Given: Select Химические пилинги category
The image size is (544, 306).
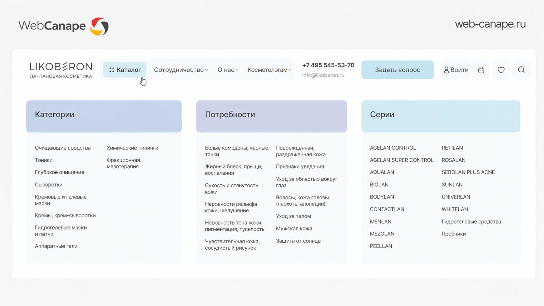Looking at the screenshot, I should click(x=132, y=148).
